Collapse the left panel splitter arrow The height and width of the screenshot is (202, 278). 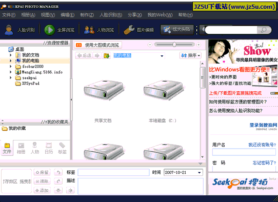(71, 100)
